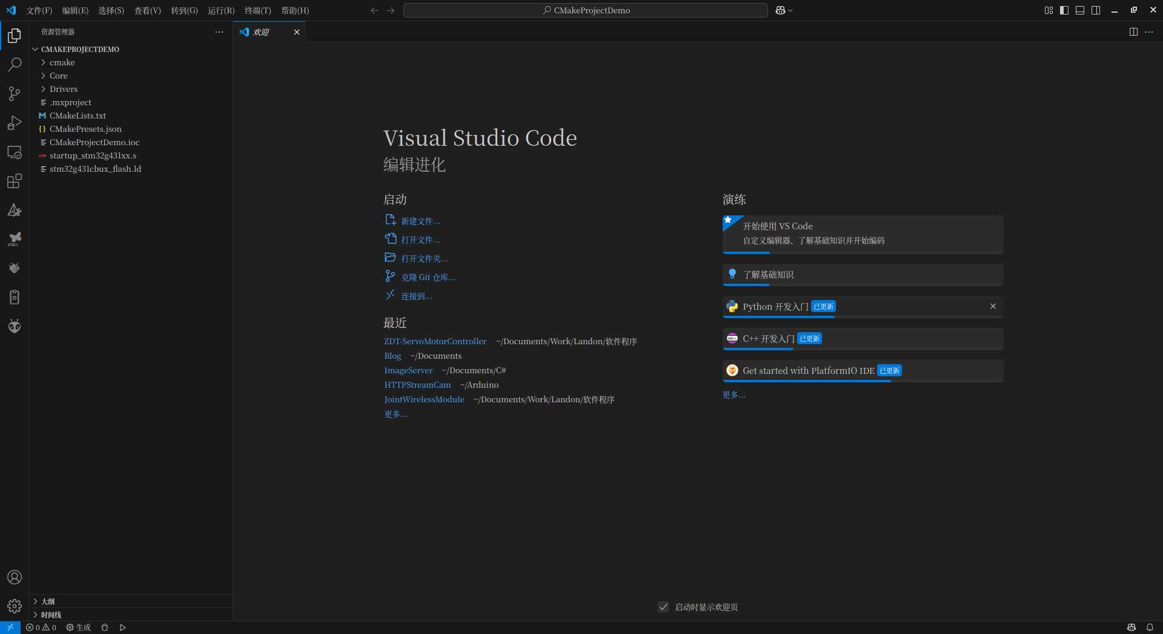Viewport: 1163px width, 634px height.
Task: Open the Search view
Action: click(x=15, y=65)
